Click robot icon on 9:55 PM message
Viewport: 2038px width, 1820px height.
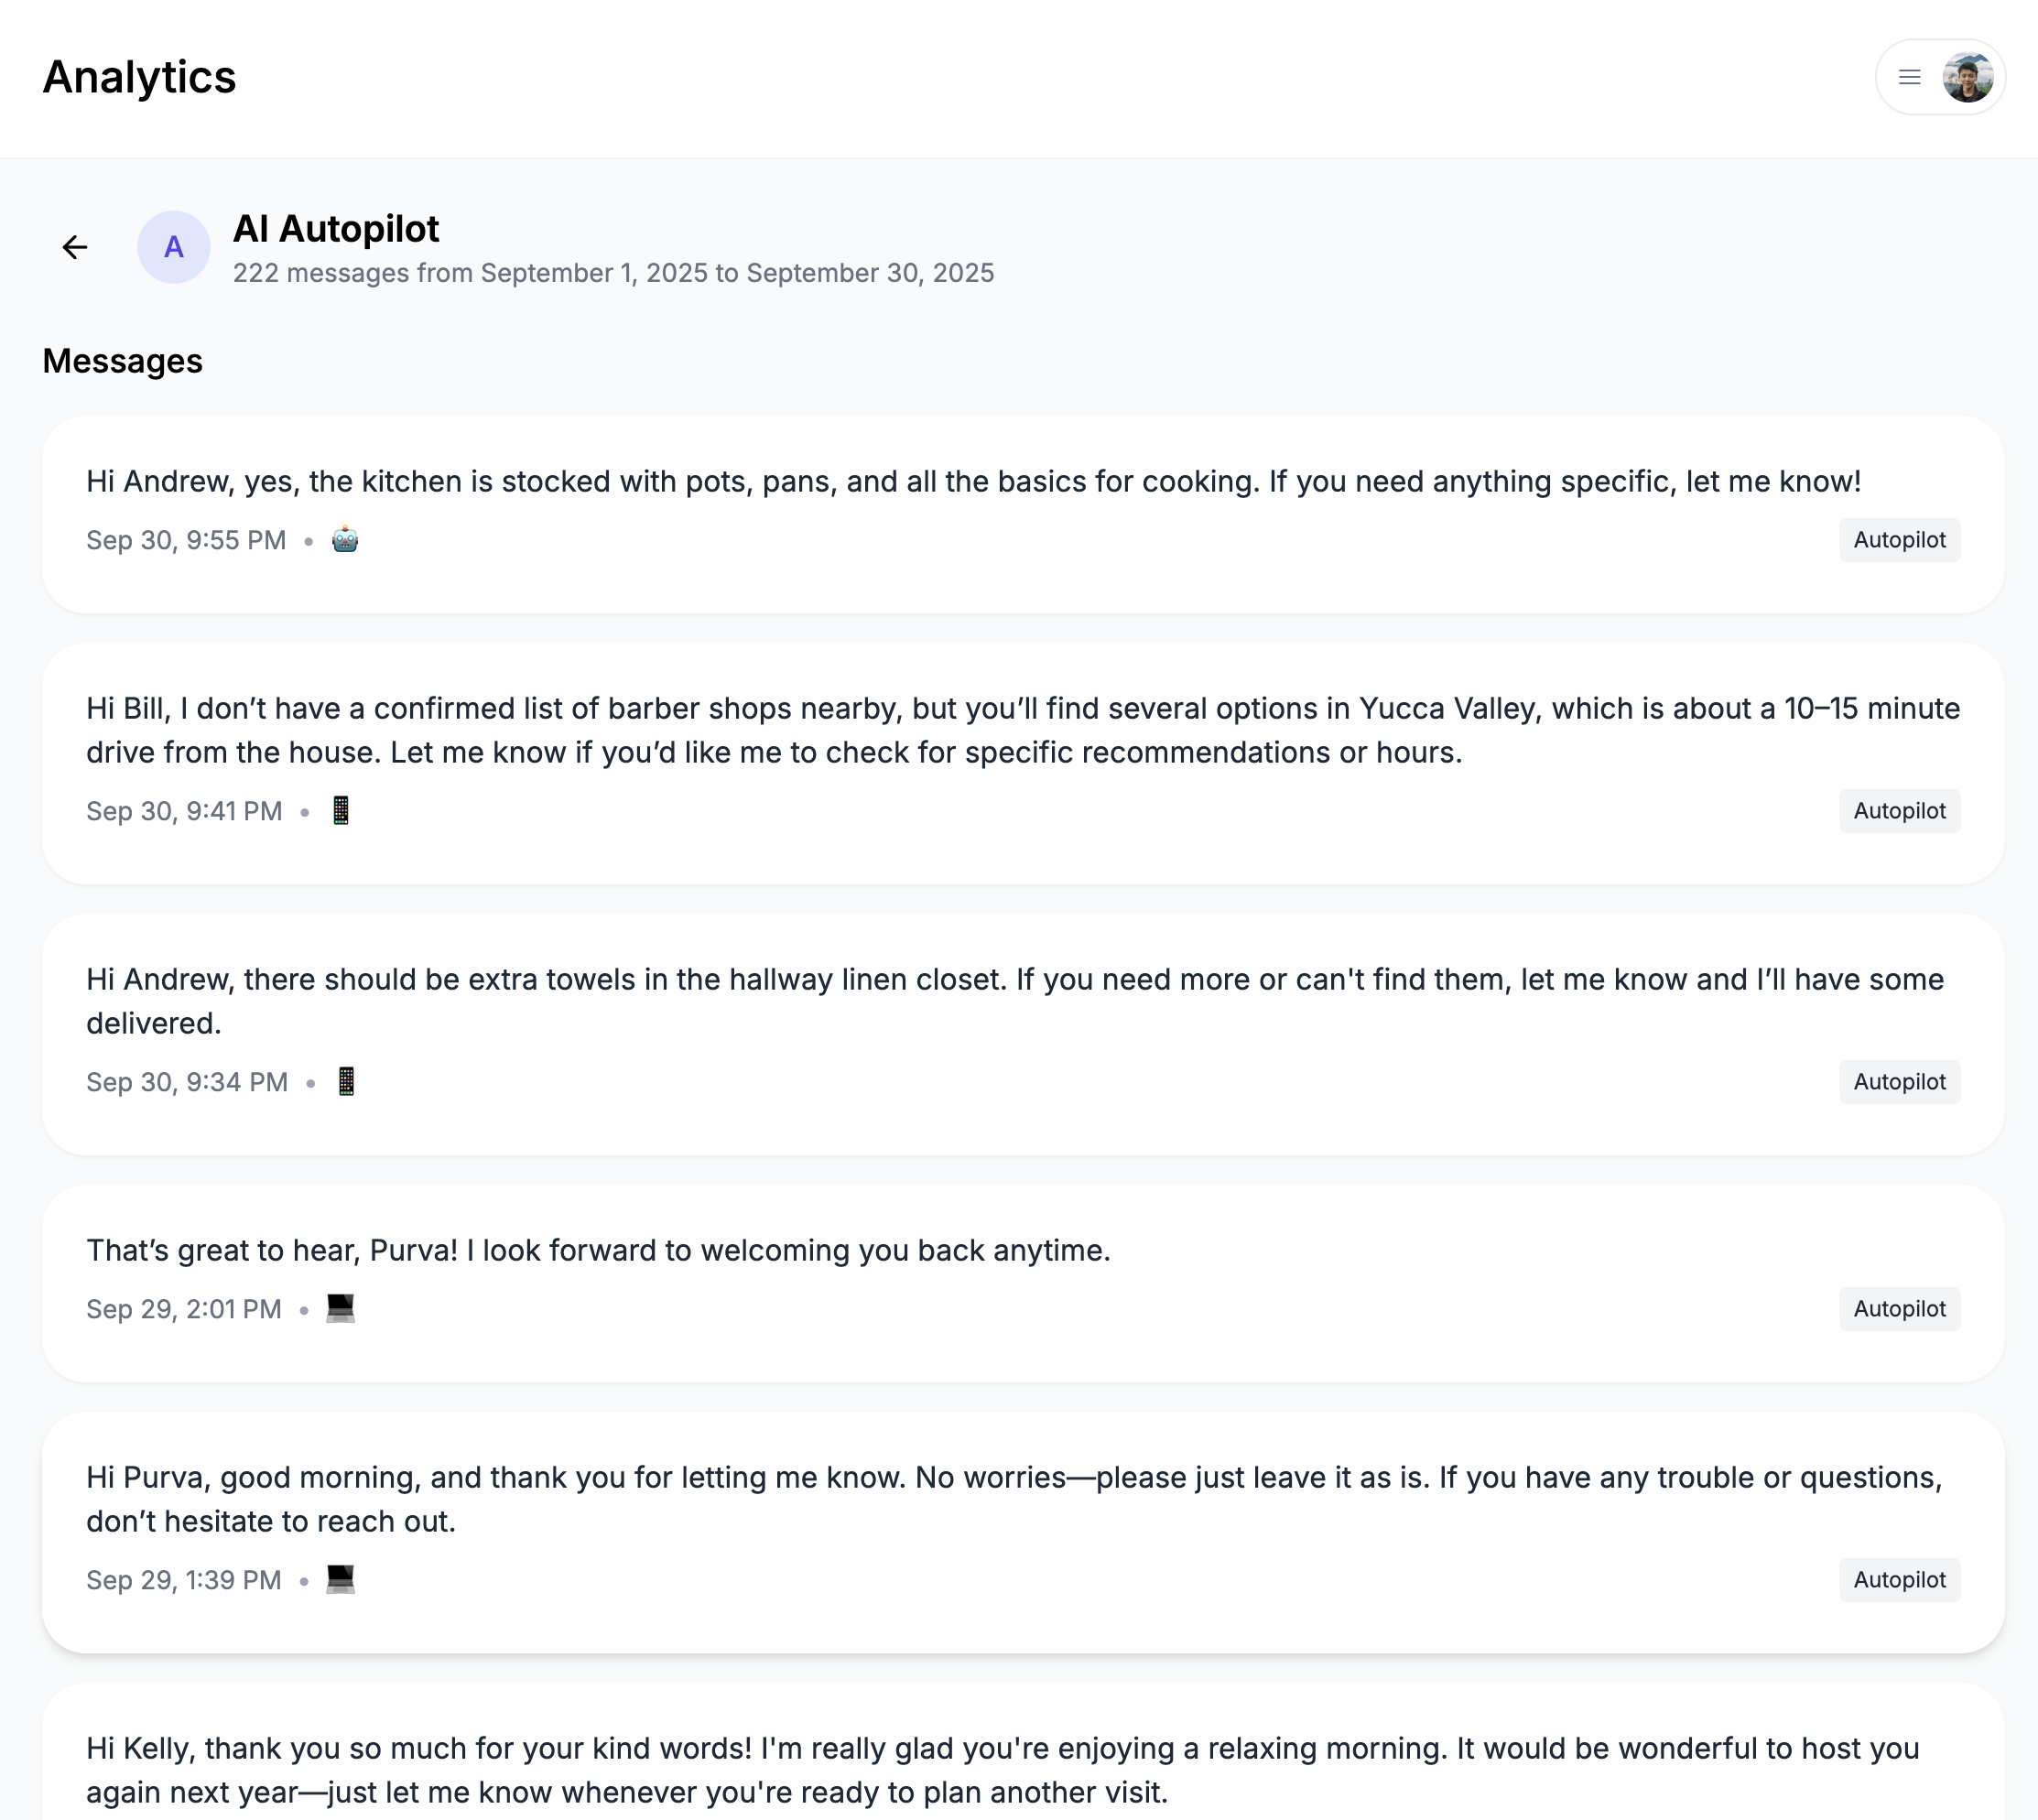click(345, 540)
